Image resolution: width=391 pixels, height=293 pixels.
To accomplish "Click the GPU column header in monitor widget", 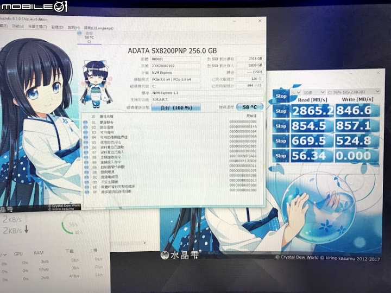I will [x=18, y=254].
